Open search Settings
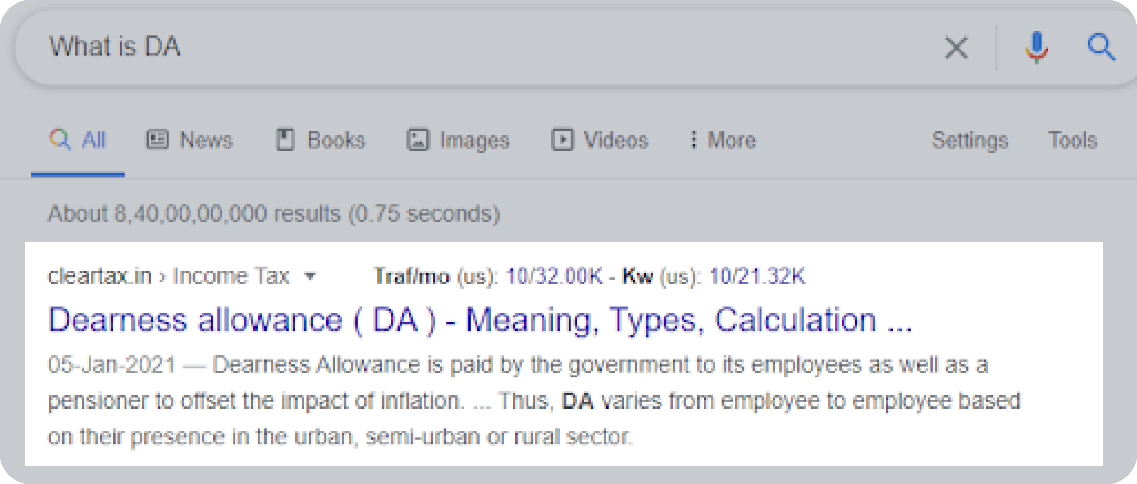 click(x=970, y=140)
